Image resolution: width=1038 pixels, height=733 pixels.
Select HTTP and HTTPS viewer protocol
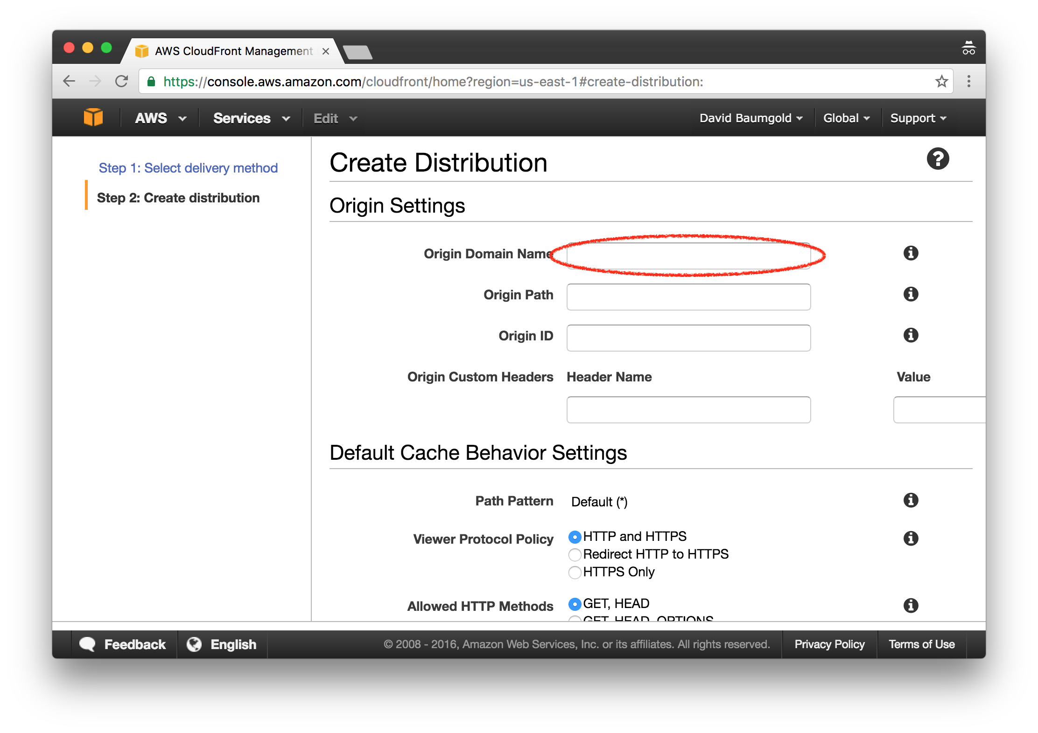pos(575,537)
